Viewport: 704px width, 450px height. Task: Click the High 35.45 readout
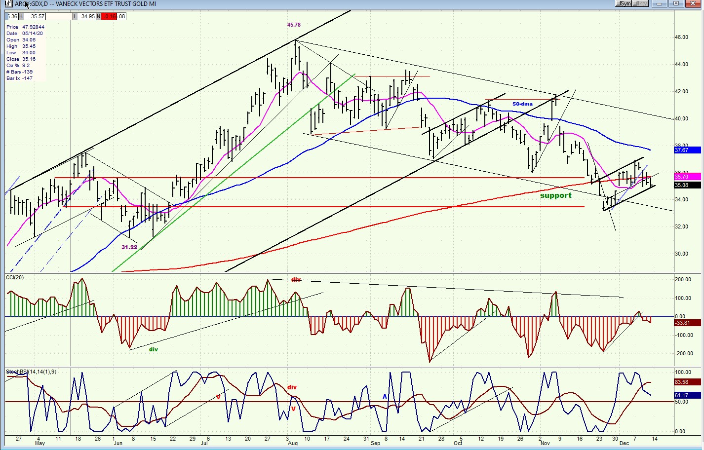[21, 46]
